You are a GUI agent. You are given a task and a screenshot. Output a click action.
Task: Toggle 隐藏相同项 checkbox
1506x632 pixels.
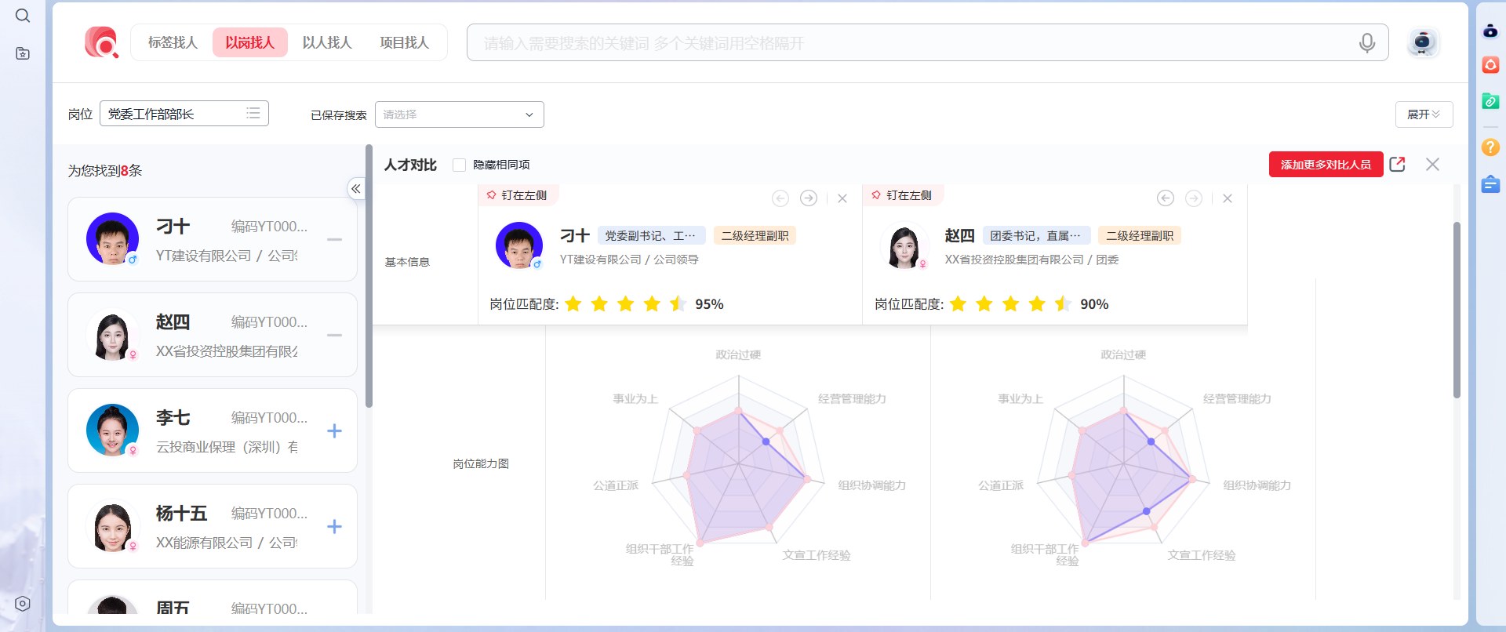pyautogui.click(x=460, y=165)
